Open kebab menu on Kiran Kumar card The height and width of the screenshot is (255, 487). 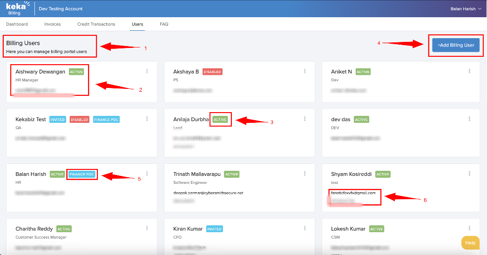tap(304, 228)
